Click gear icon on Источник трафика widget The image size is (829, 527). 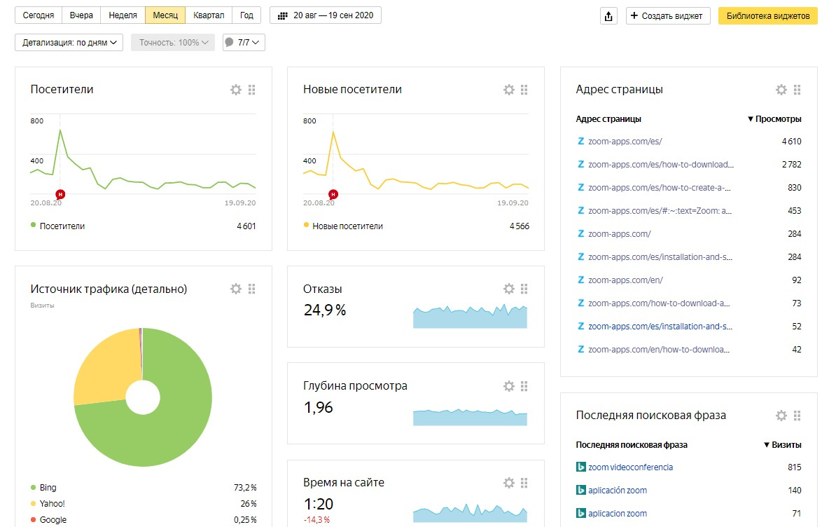[236, 289]
